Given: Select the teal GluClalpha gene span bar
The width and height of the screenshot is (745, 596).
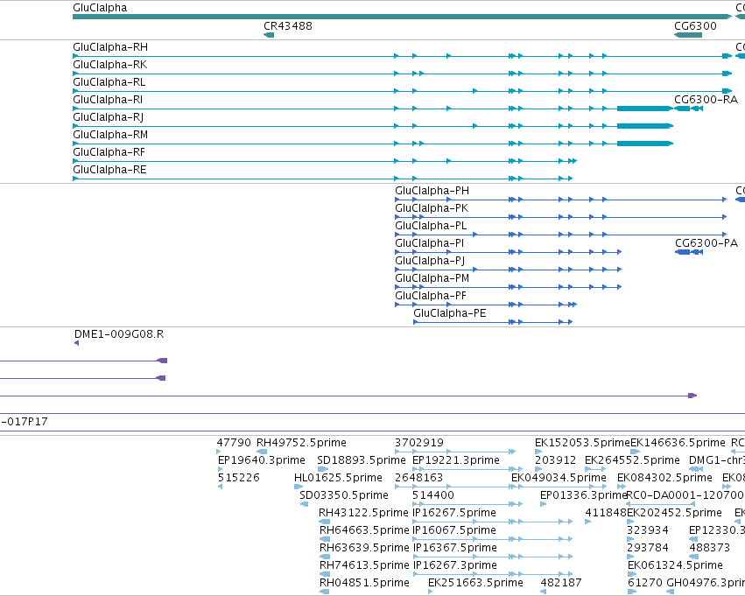Looking at the screenshot, I should point(402,17).
